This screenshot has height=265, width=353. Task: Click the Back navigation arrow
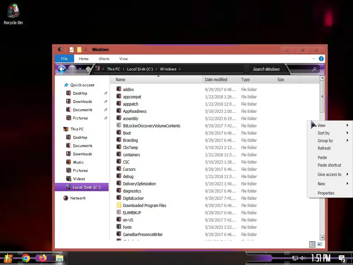(x=62, y=69)
